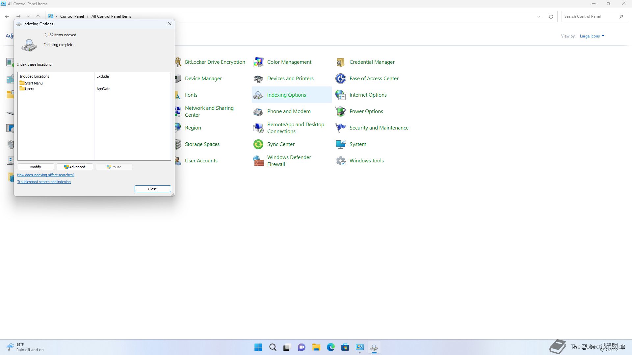Image resolution: width=632 pixels, height=355 pixels.
Task: Open Microsoft Store from the taskbar
Action: (345, 347)
